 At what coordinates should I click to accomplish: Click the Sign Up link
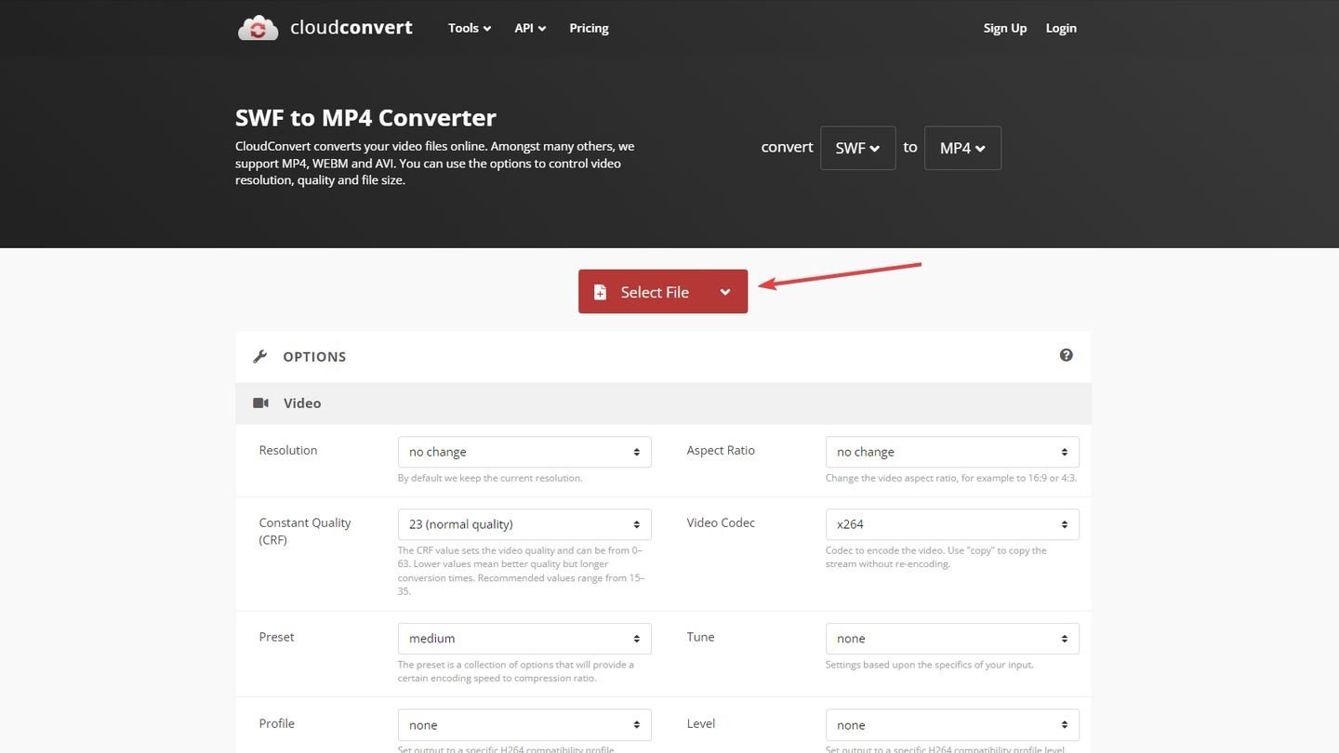(x=1005, y=28)
